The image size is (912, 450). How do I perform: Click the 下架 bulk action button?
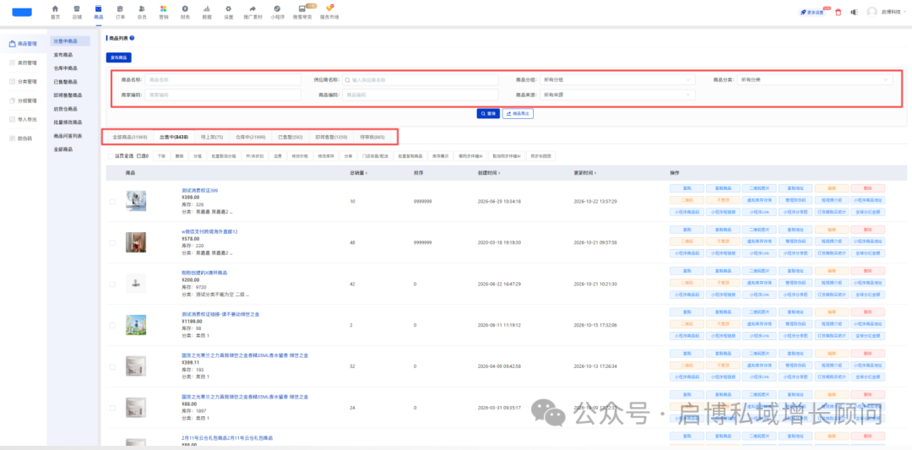click(161, 156)
